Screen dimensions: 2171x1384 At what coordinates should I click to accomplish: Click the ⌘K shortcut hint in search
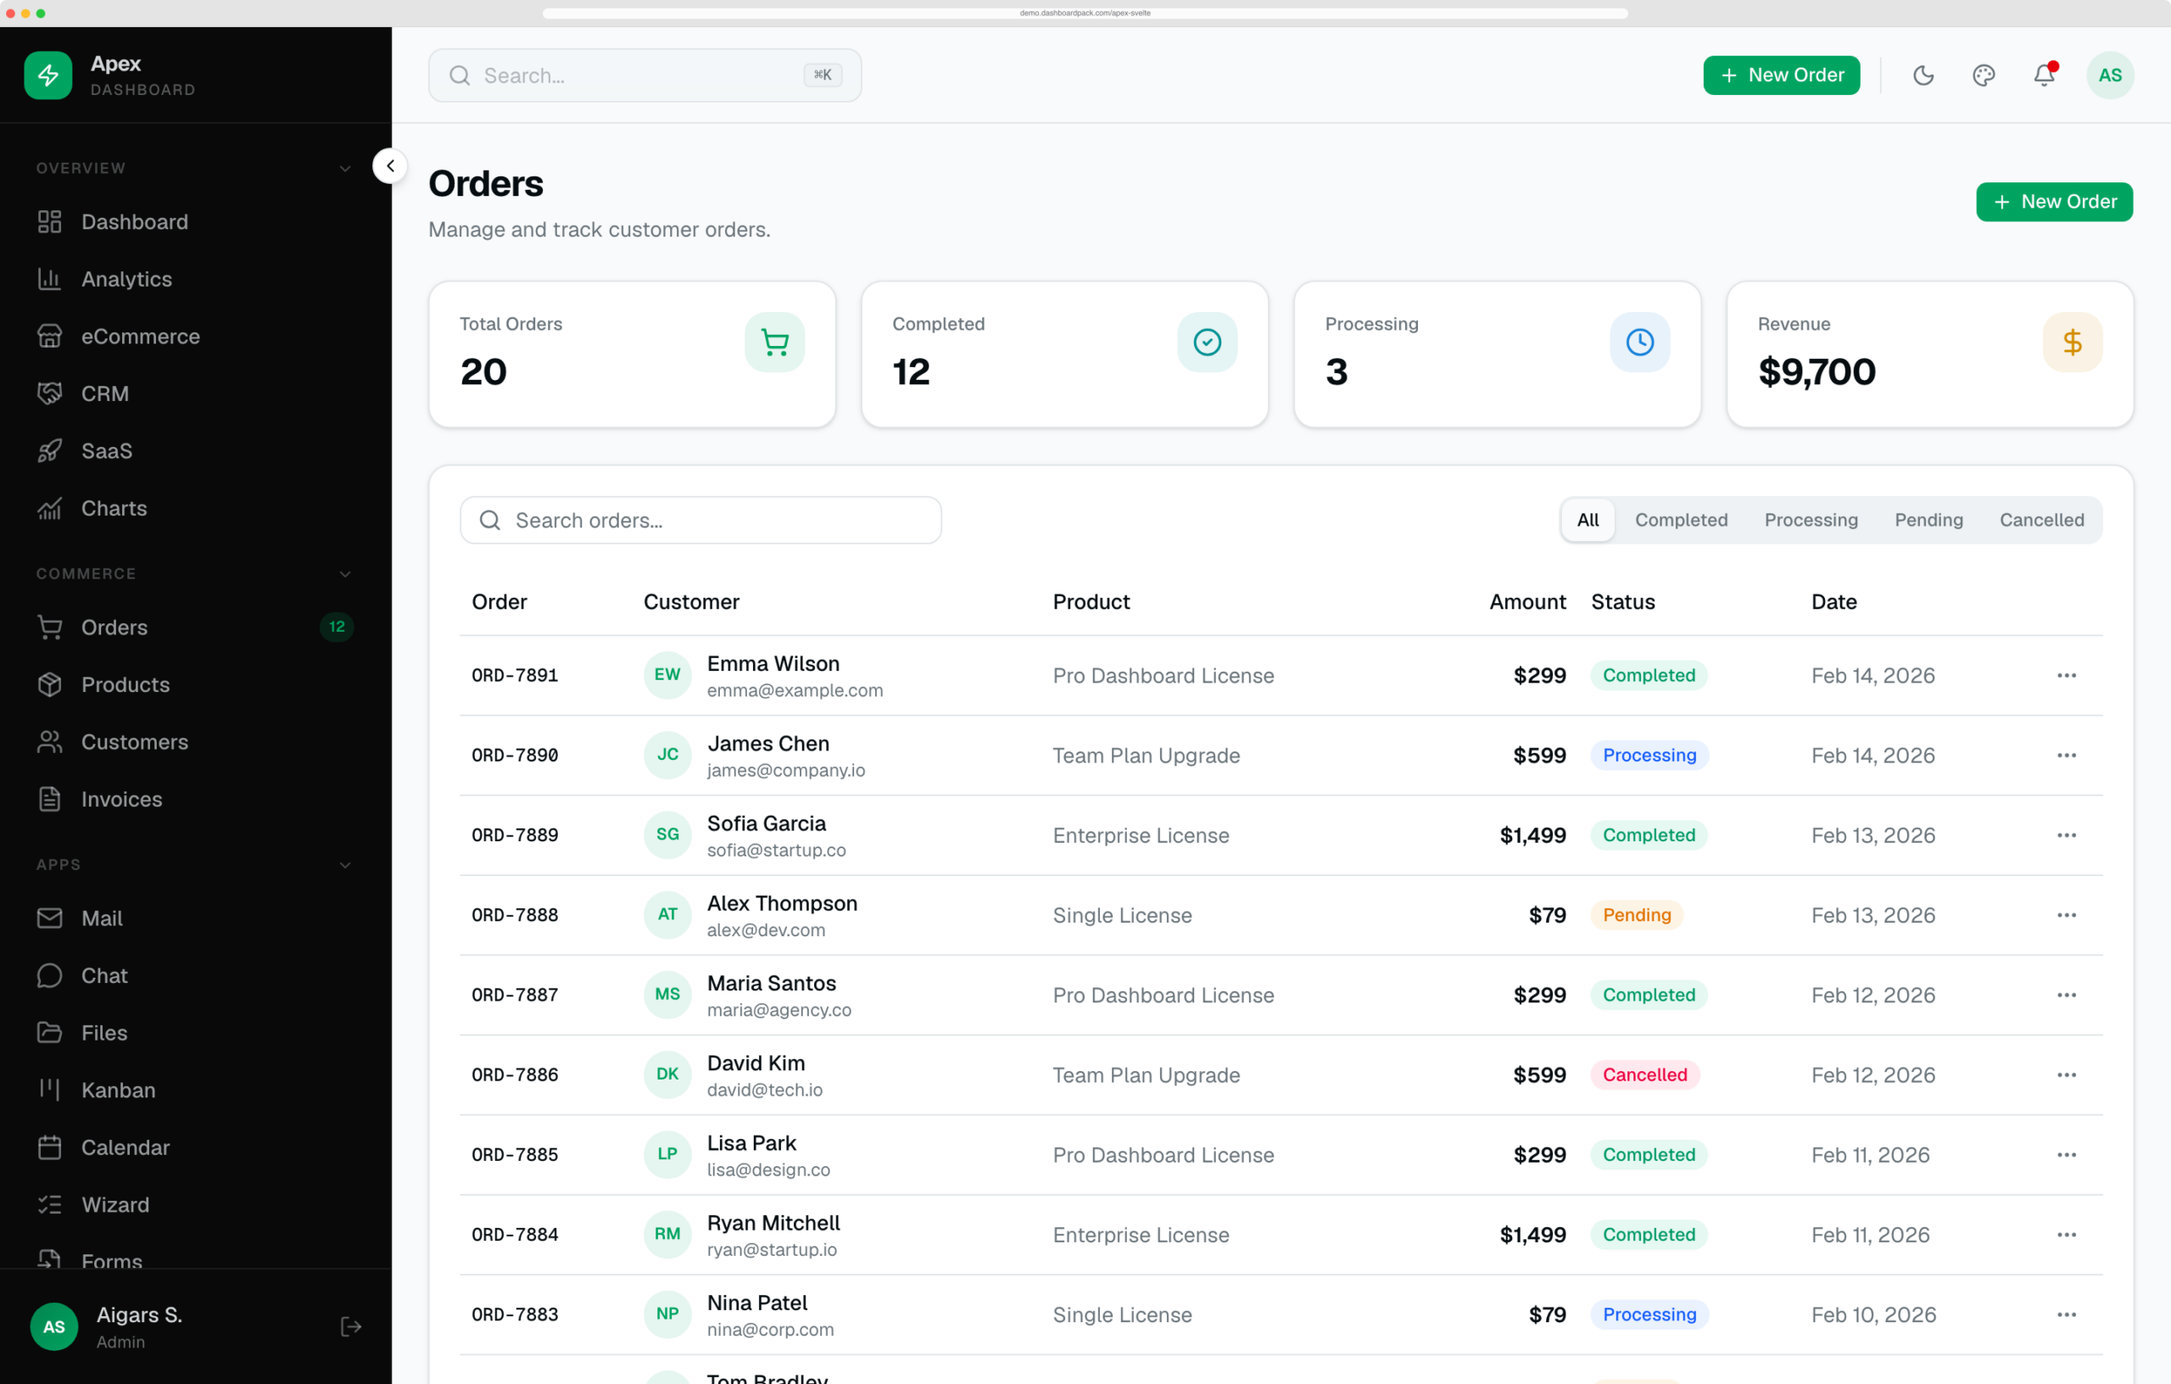tap(823, 75)
